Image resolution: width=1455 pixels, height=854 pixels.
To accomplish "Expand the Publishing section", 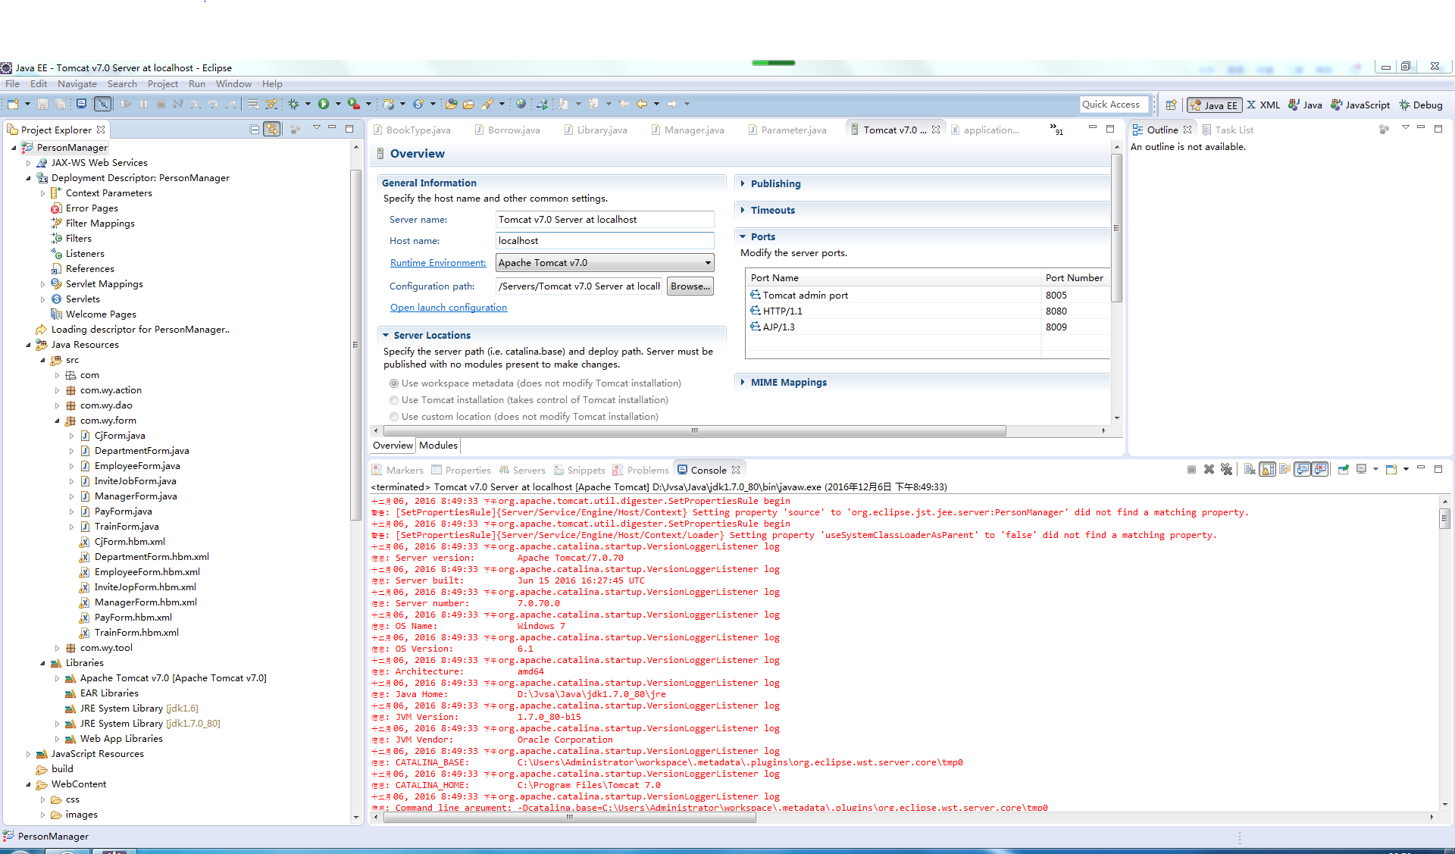I will 743,183.
